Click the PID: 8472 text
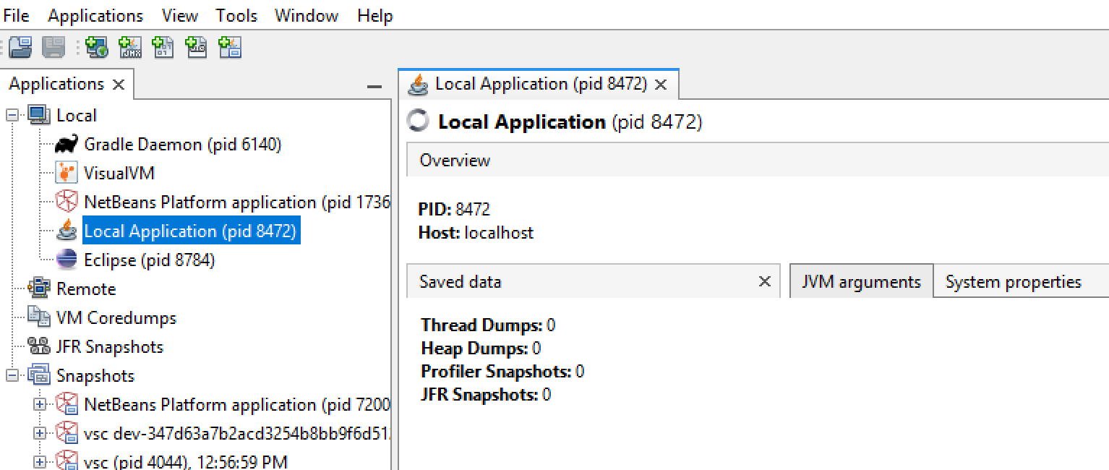Viewport: 1109px width, 470px height. click(x=454, y=210)
